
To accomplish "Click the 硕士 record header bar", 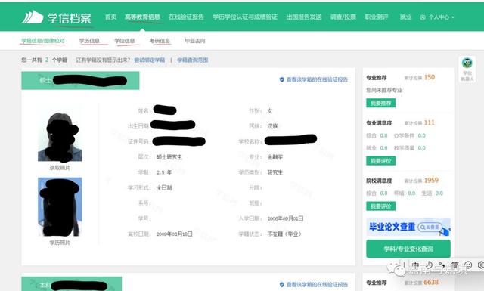I will (80, 81).
